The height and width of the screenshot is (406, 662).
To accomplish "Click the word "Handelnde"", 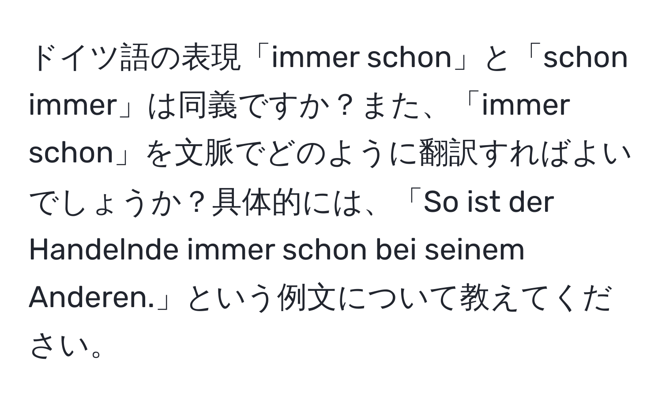I will [x=104, y=251].
